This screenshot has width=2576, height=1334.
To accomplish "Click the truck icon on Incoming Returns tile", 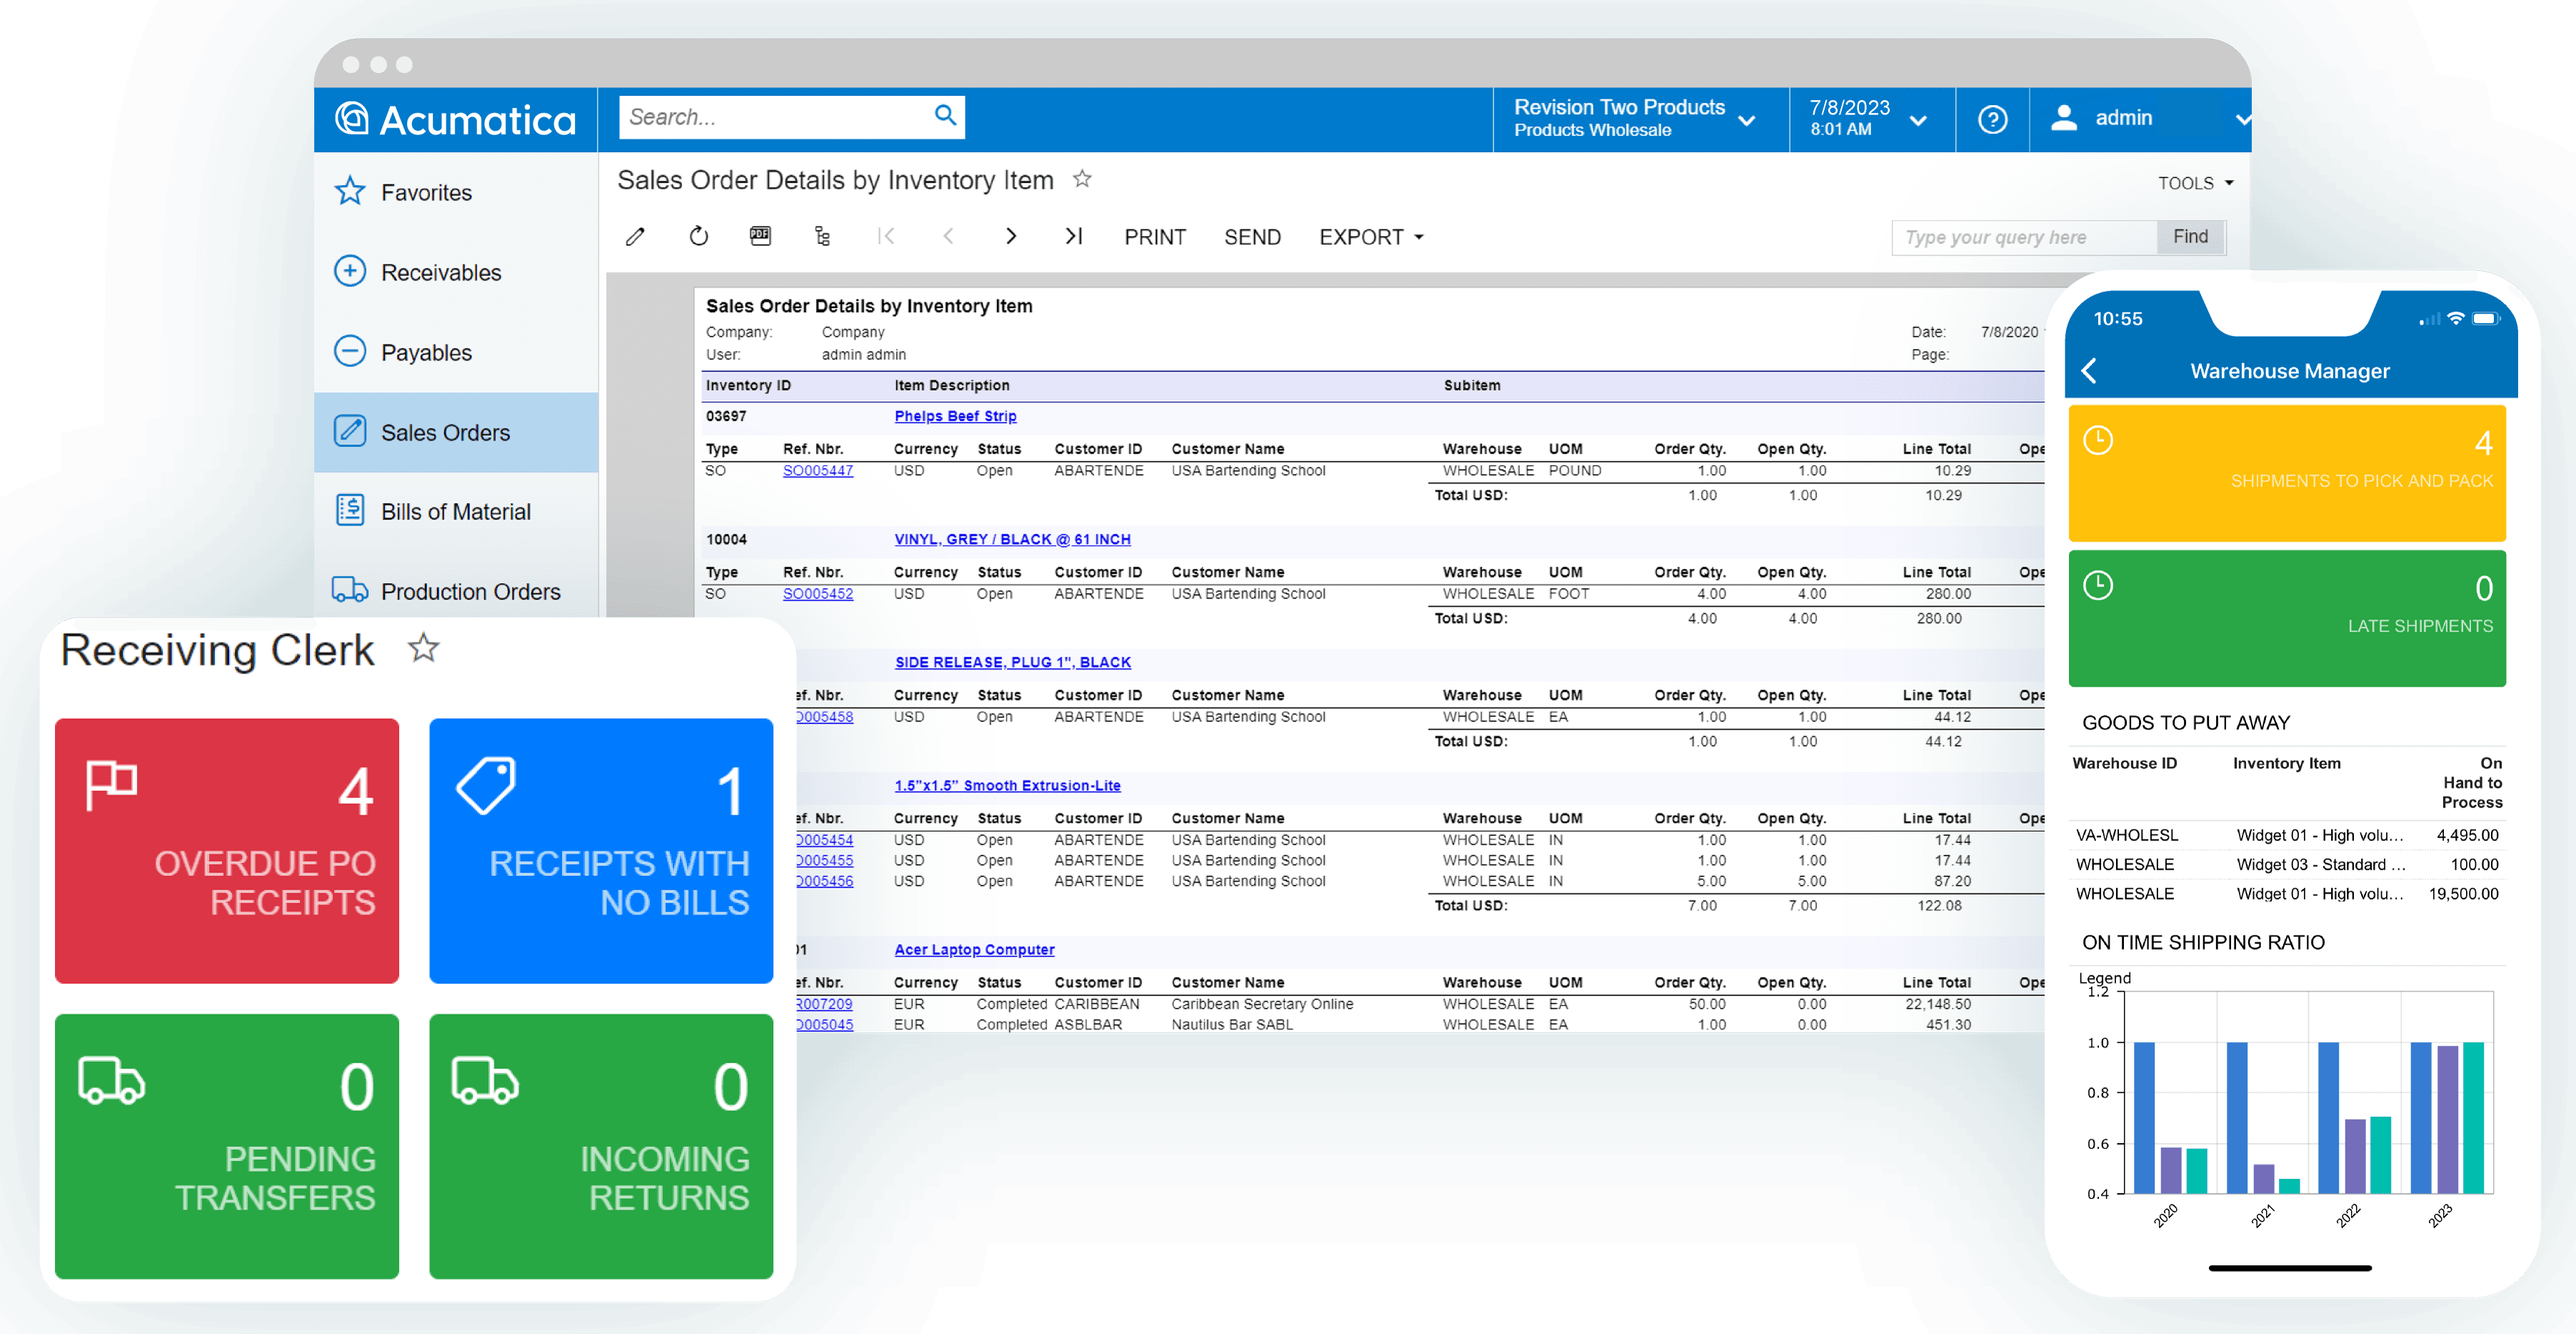I will [486, 1081].
